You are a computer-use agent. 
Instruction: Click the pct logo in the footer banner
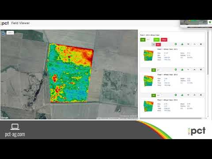(197, 131)
